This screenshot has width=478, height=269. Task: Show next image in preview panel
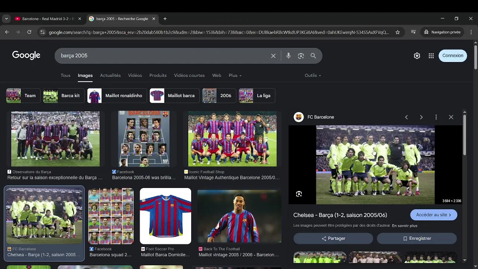pos(421,117)
